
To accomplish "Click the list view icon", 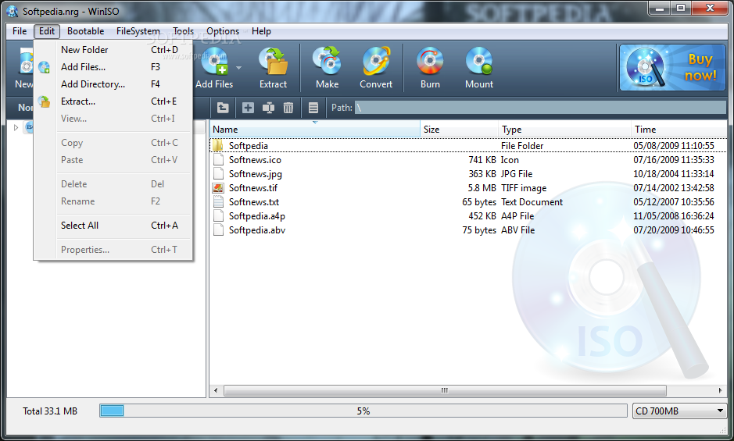I will tap(313, 108).
